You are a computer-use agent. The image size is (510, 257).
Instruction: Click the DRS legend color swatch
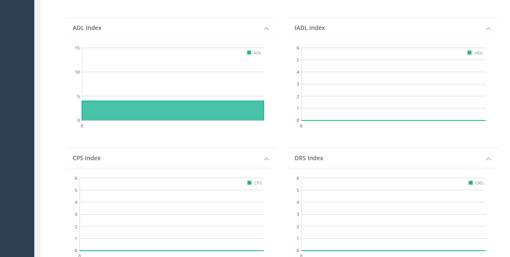[471, 183]
